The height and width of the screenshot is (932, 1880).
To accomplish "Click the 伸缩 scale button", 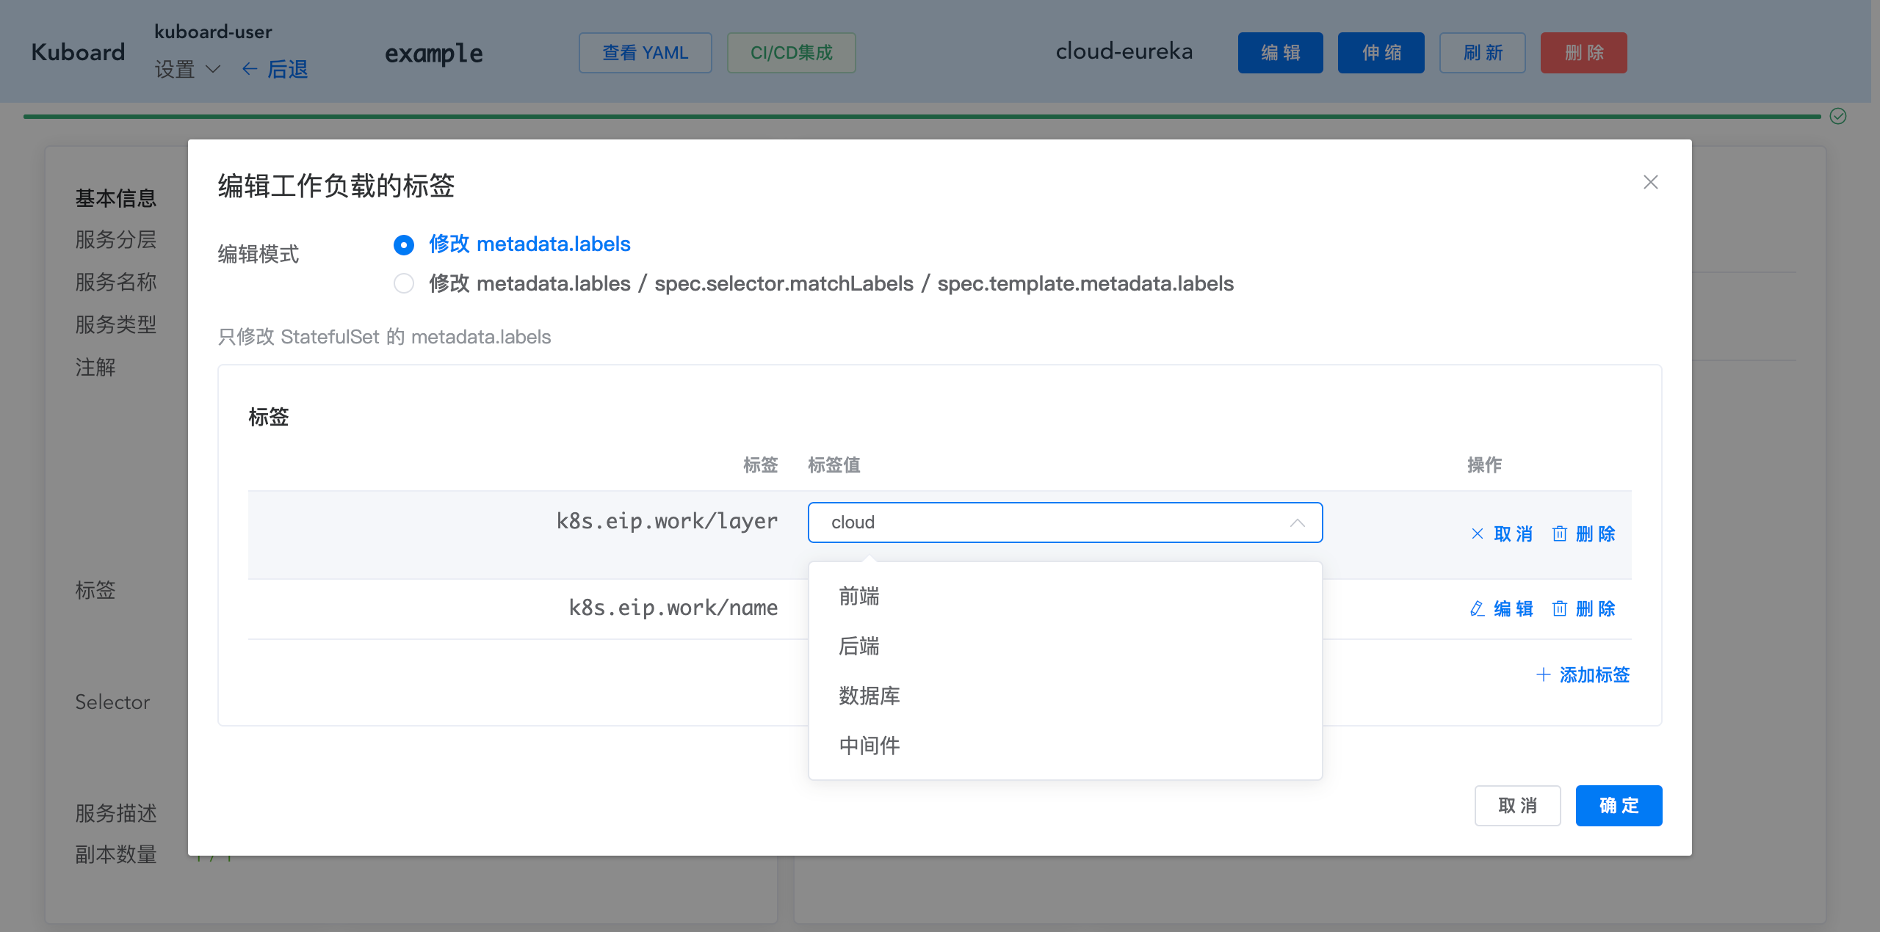I will pos(1381,53).
